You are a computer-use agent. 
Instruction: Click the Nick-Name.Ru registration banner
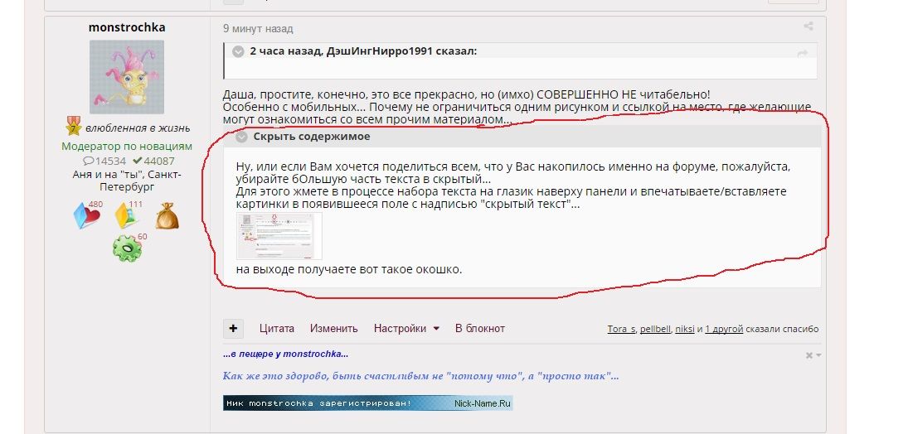[367, 403]
